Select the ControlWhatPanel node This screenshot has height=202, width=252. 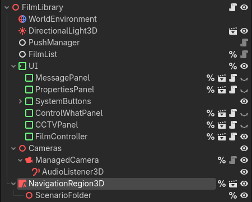click(x=69, y=113)
